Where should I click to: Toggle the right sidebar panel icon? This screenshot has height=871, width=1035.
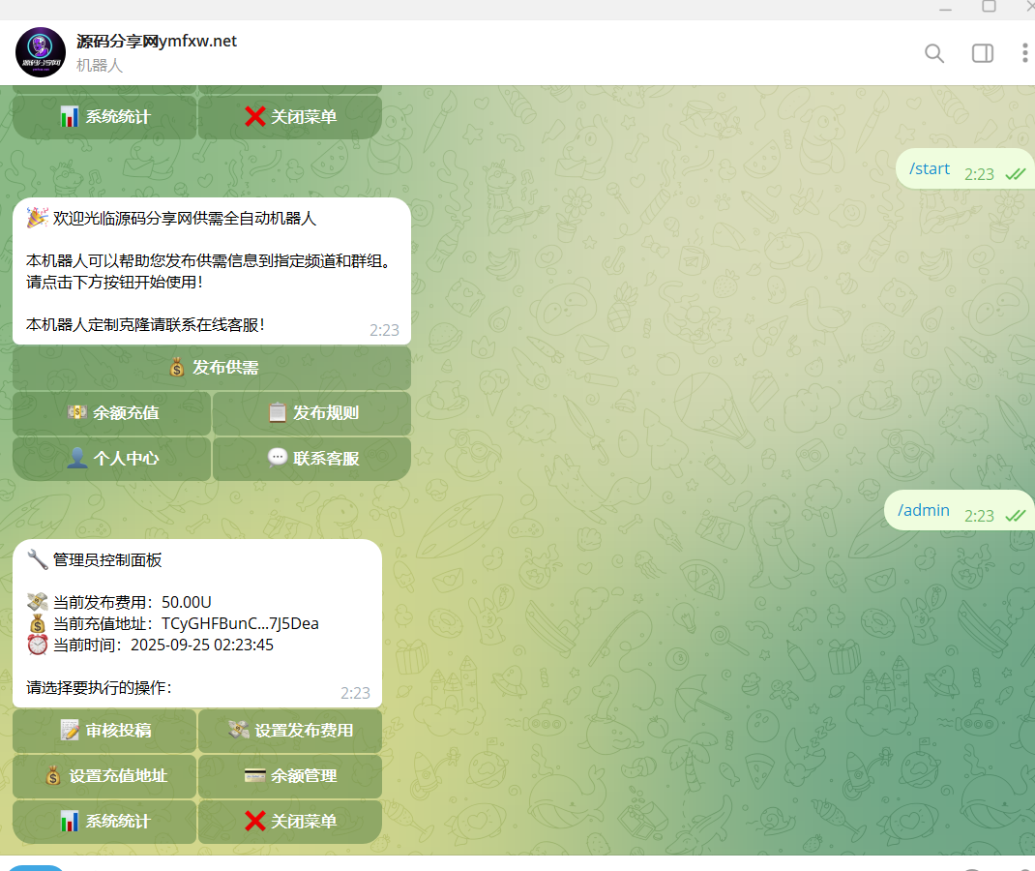tap(982, 53)
